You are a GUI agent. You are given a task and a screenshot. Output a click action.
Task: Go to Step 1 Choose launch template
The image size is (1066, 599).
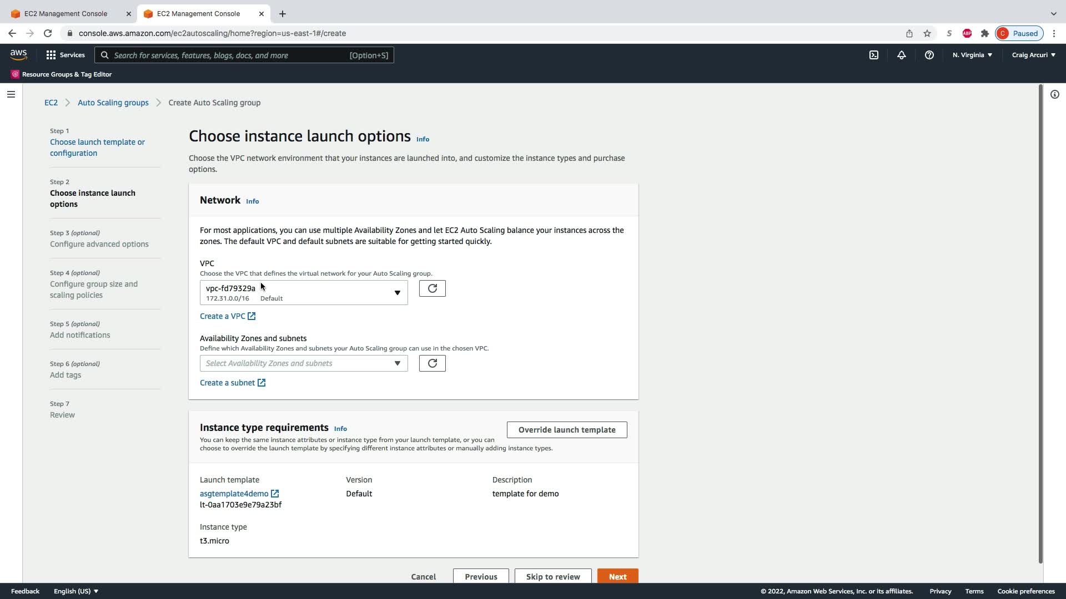(x=97, y=148)
